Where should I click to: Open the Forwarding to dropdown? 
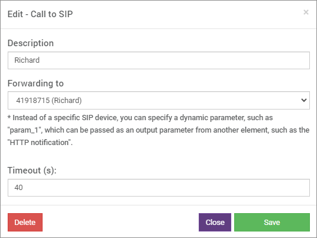tap(158, 101)
